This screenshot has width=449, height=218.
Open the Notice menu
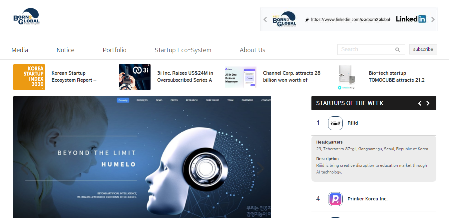pyautogui.click(x=65, y=50)
